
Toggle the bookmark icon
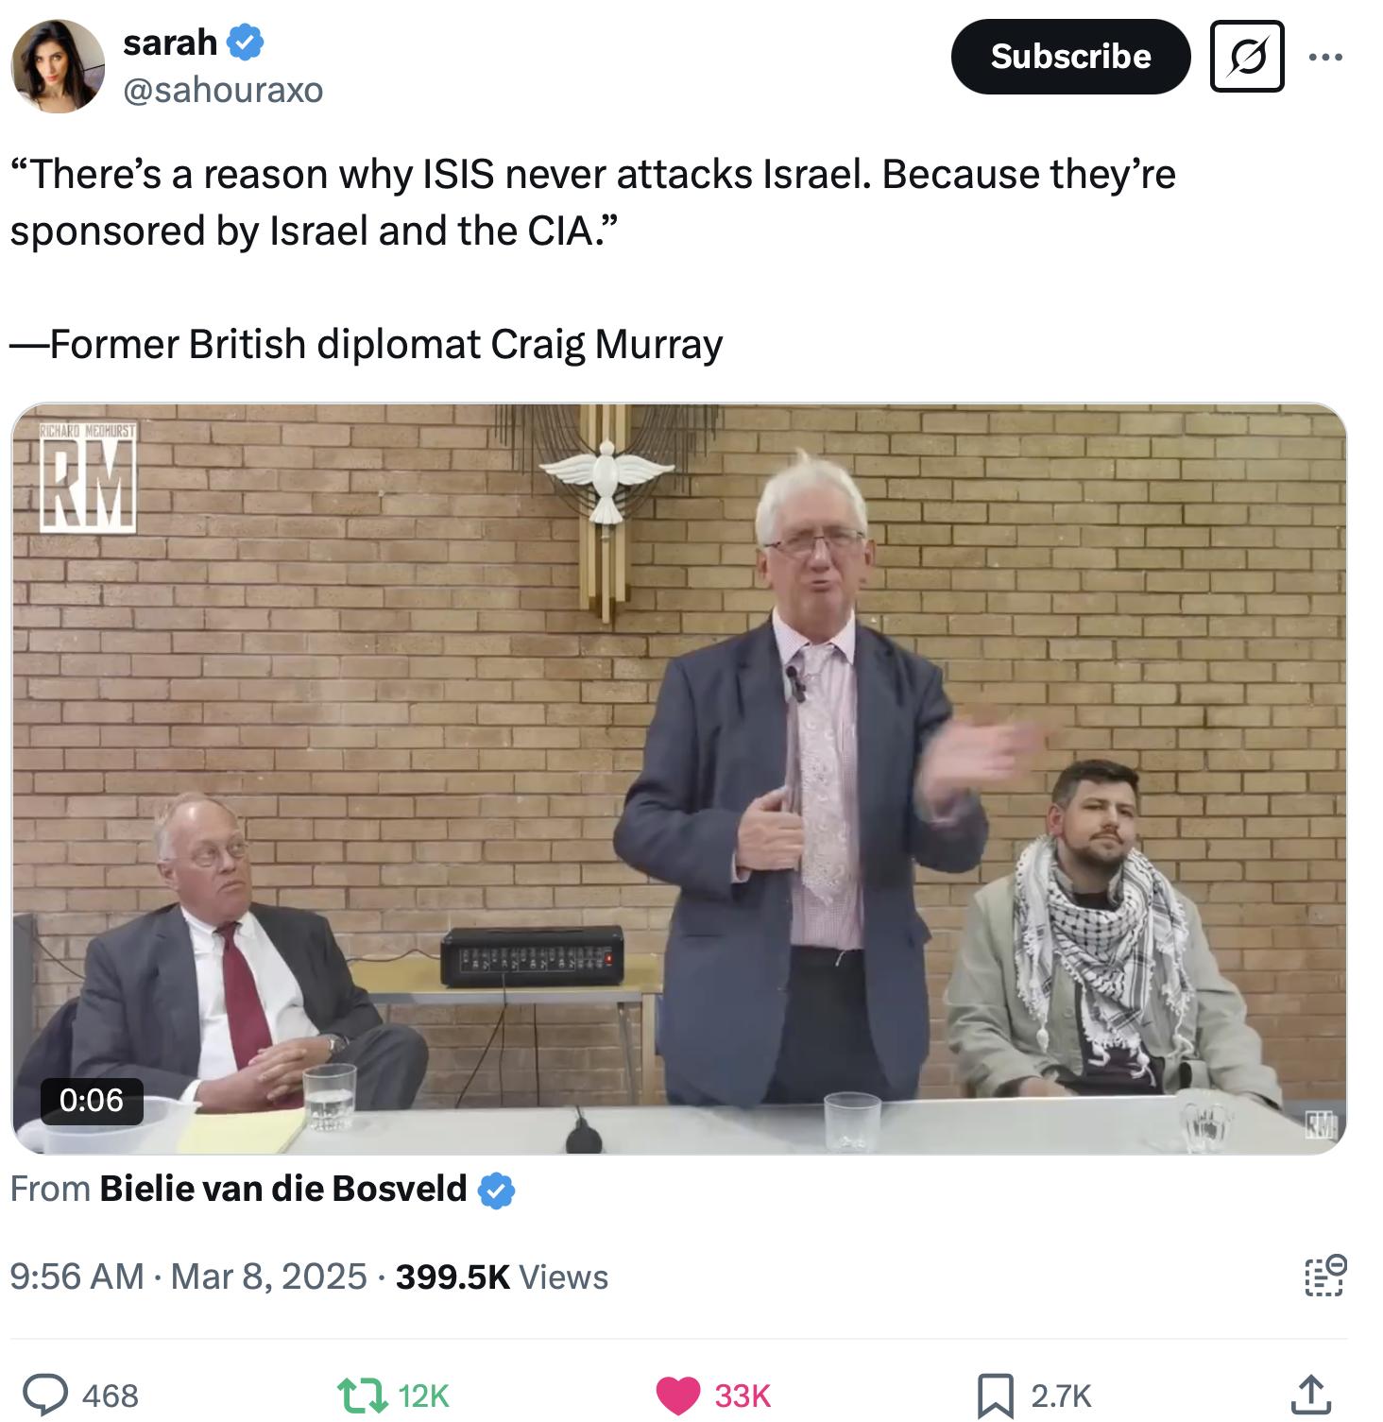tap(995, 1396)
